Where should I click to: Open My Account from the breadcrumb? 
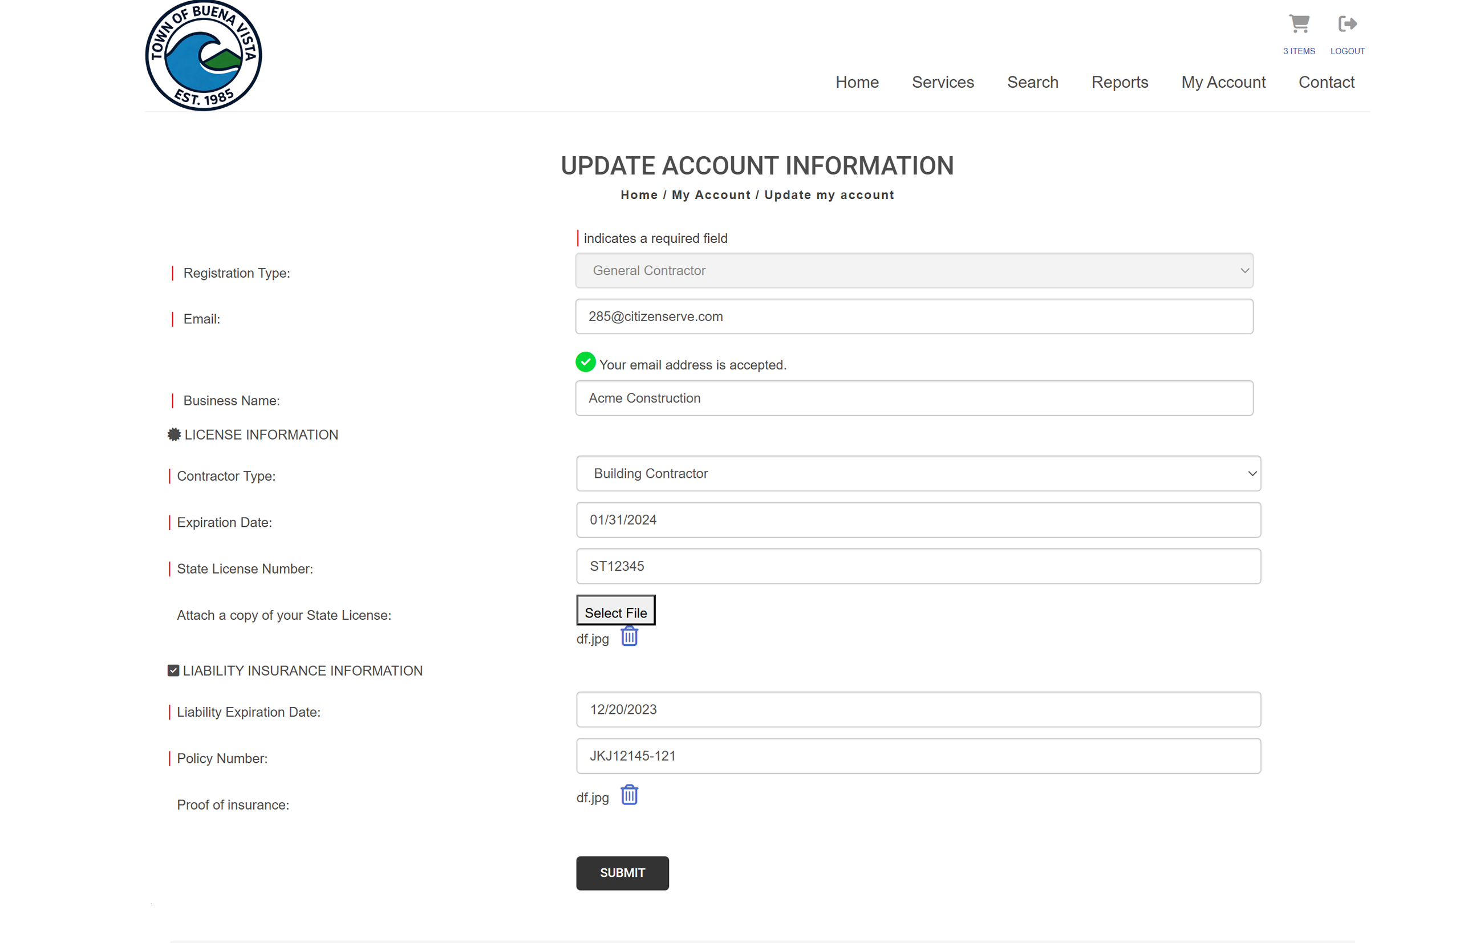click(711, 195)
